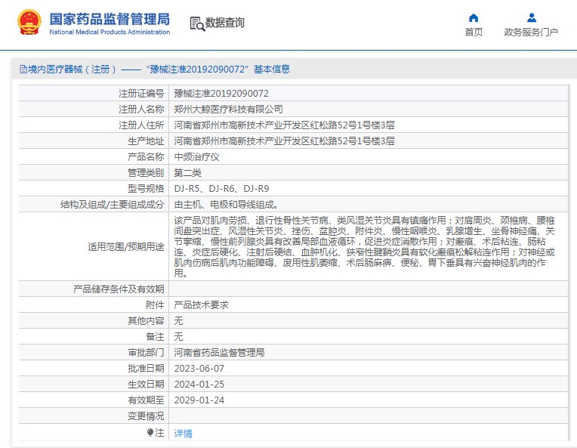Select registration number 豫械注准20192090072 in table
Image resolution: width=577 pixels, height=448 pixels.
click(221, 94)
